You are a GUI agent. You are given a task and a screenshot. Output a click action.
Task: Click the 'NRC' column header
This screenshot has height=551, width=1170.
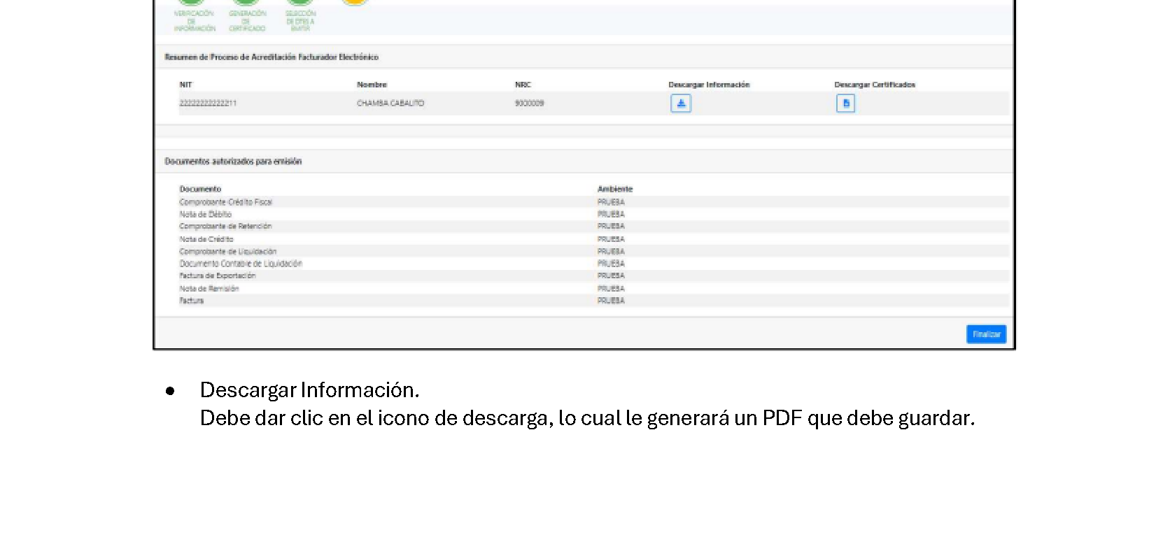pyautogui.click(x=523, y=85)
